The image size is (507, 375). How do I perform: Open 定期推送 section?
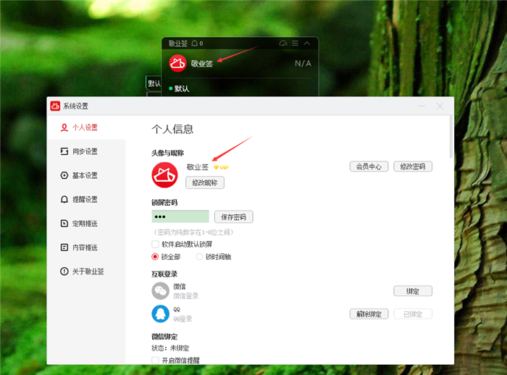coord(86,224)
